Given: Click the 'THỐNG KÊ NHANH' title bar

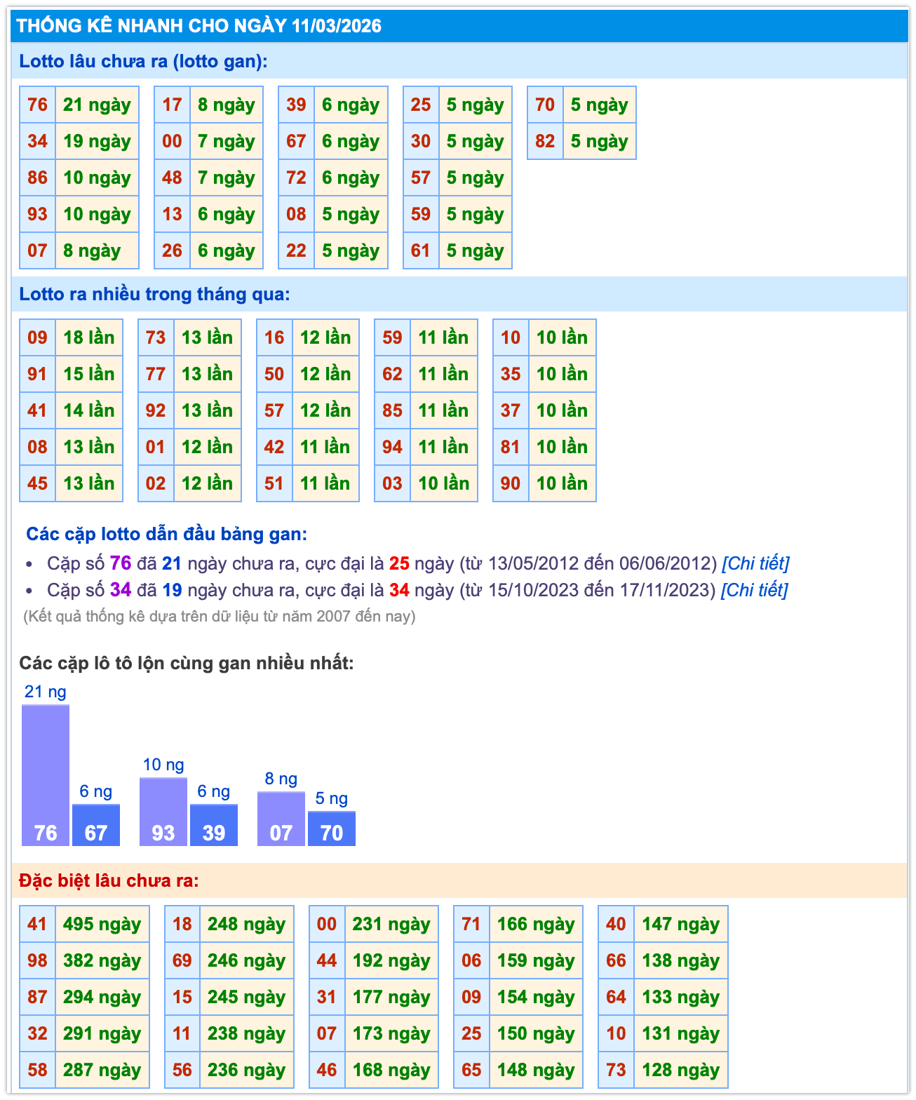Looking at the screenshot, I should point(199,26).
